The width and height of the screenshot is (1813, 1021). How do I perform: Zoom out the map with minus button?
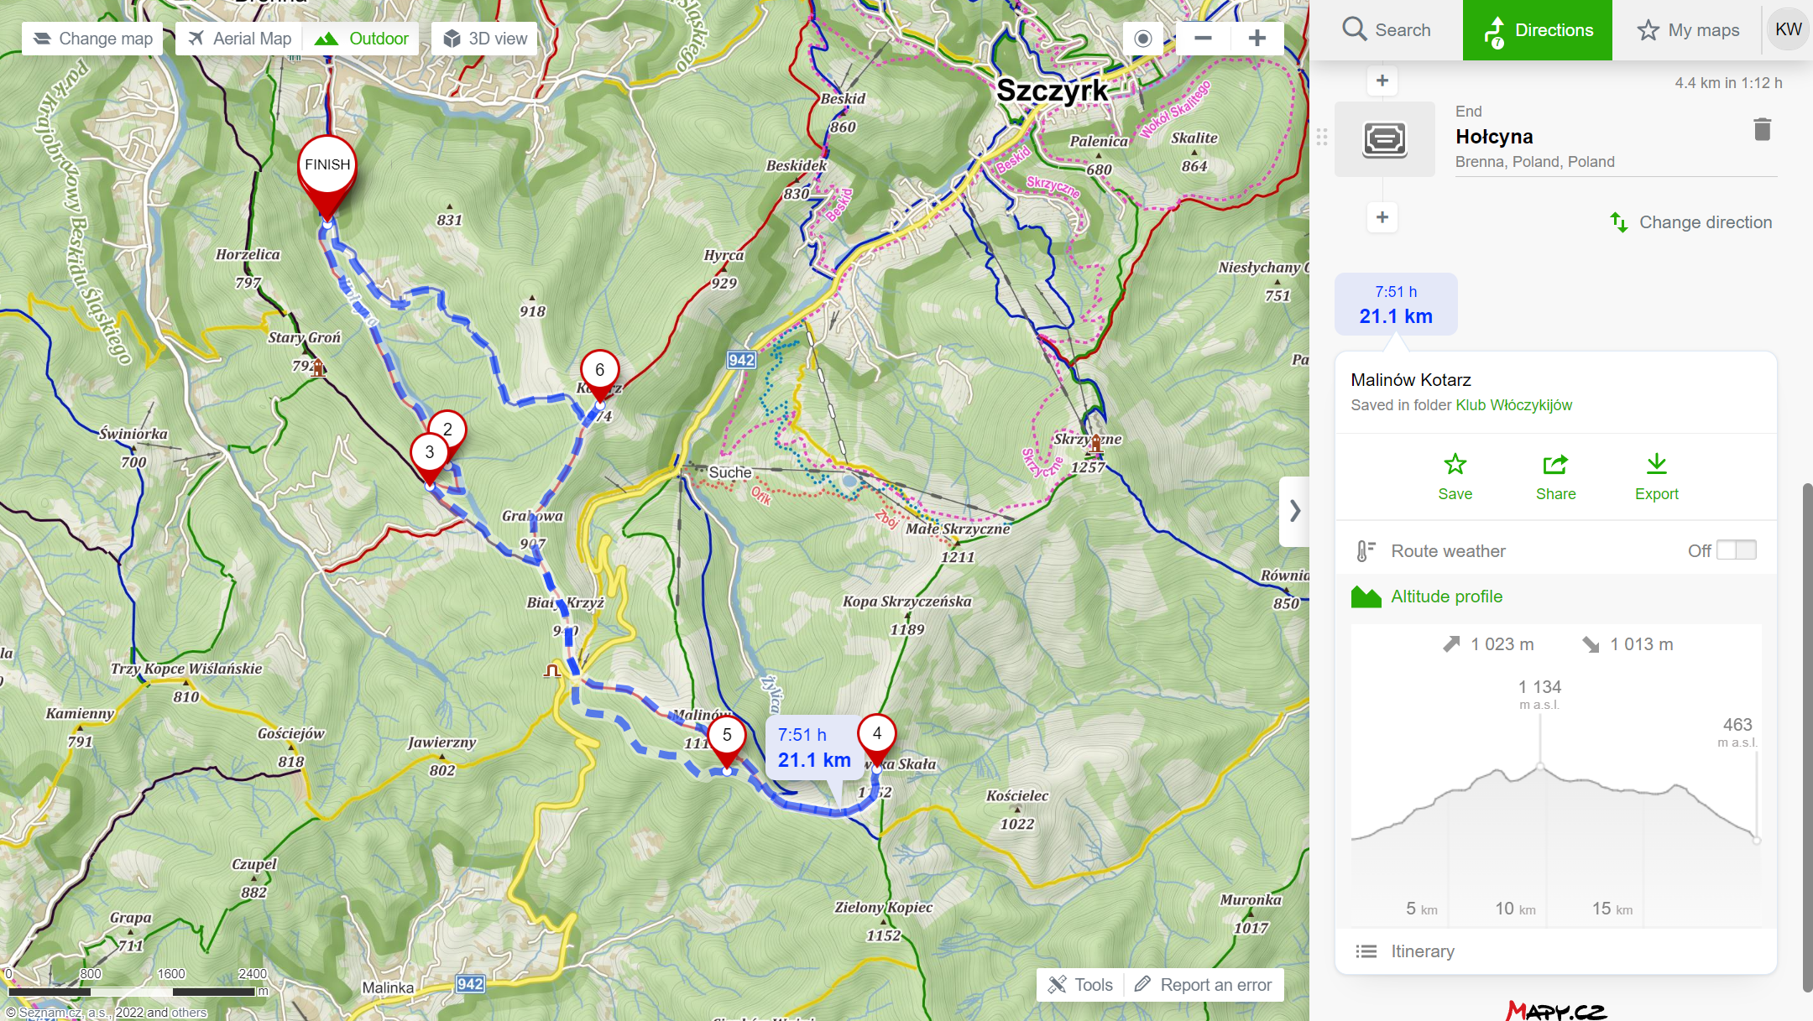click(1203, 39)
